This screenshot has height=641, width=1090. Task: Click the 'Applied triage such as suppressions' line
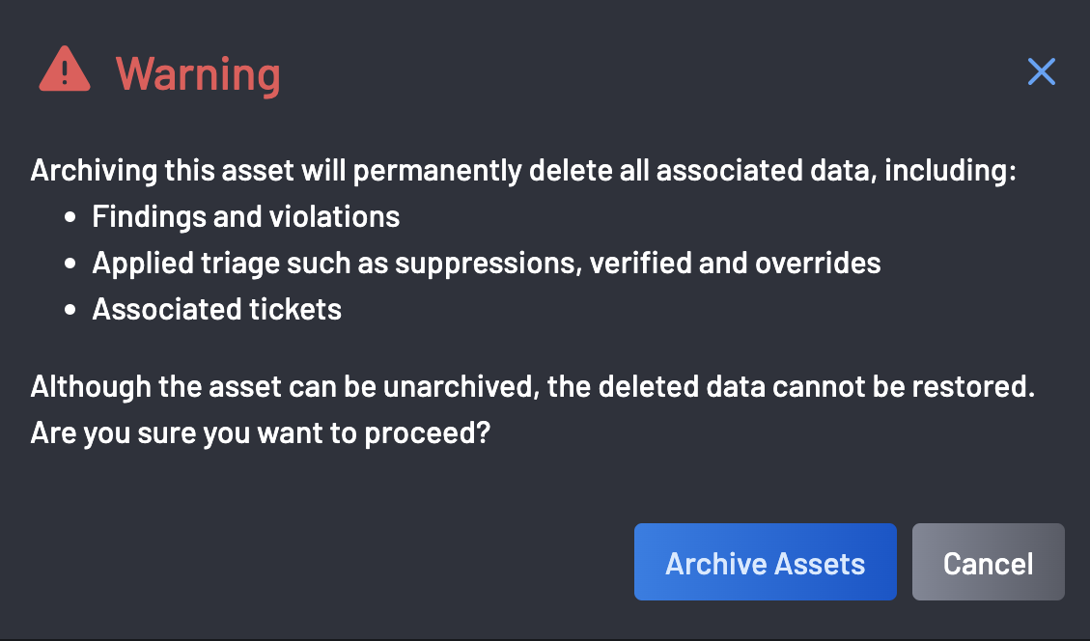tap(486, 264)
